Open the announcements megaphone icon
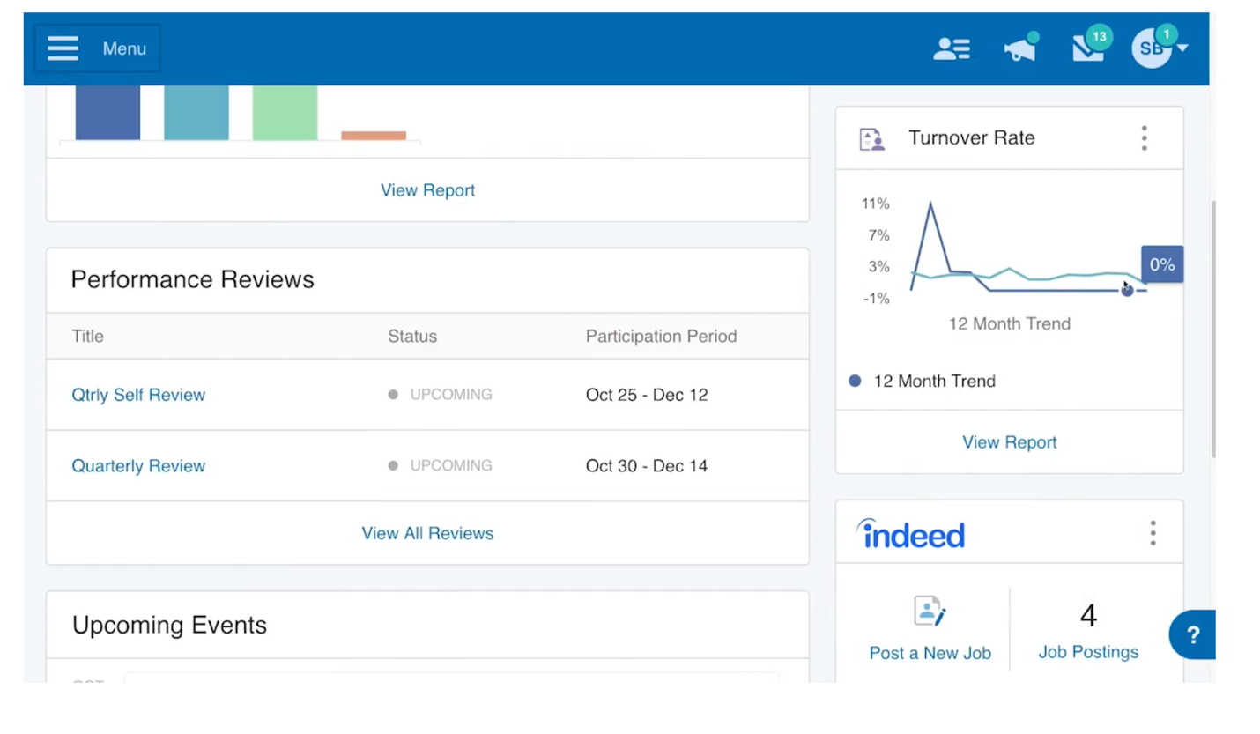The height and width of the screenshot is (734, 1260). click(x=1019, y=50)
